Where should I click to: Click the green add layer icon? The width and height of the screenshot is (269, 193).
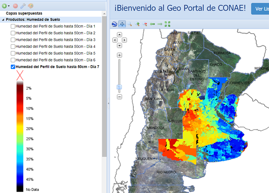coord(4,6)
